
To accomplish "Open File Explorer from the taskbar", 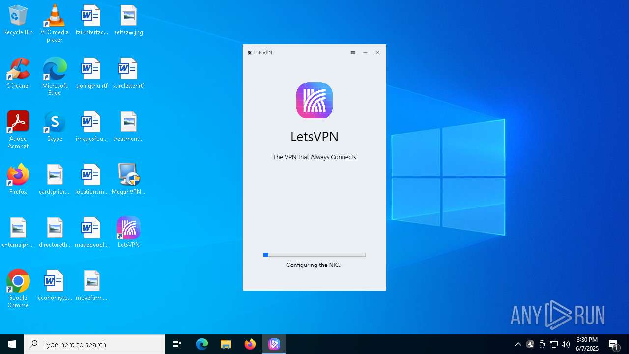I will 226,344.
